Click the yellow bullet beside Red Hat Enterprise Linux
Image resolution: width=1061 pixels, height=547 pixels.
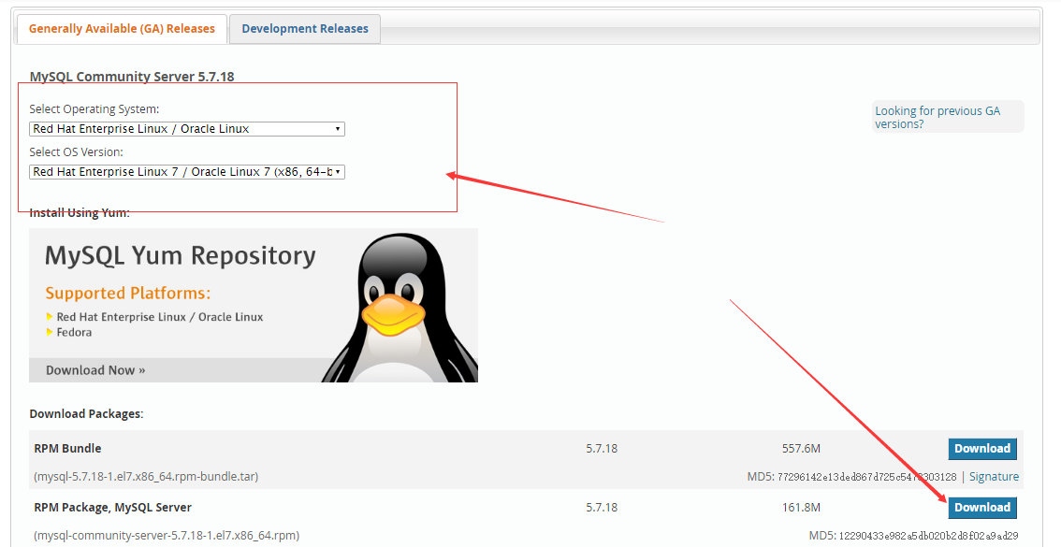50,318
